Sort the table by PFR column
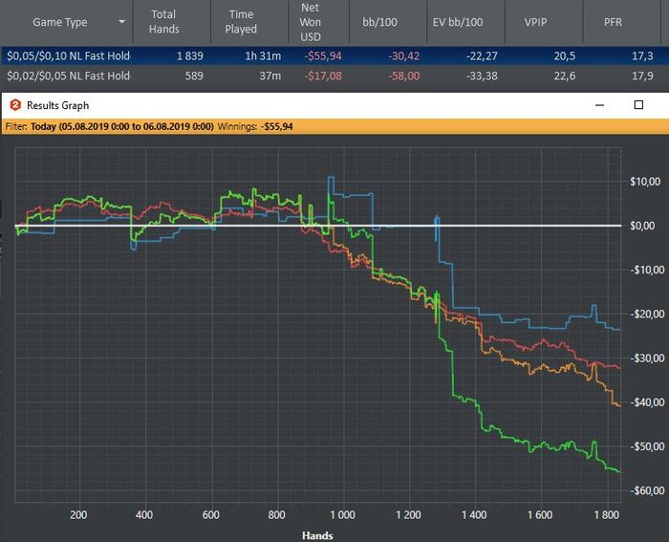 pos(614,22)
